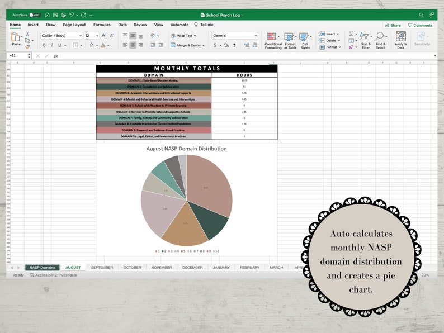
Task: Switch to the Formulas tab
Action: tap(102, 25)
